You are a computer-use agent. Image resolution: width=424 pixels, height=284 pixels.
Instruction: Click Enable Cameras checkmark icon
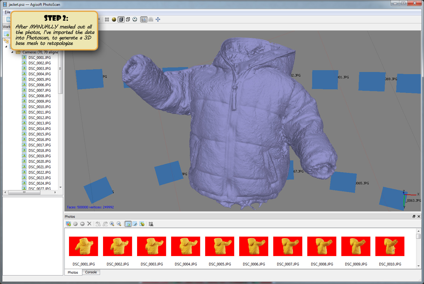click(x=75, y=224)
